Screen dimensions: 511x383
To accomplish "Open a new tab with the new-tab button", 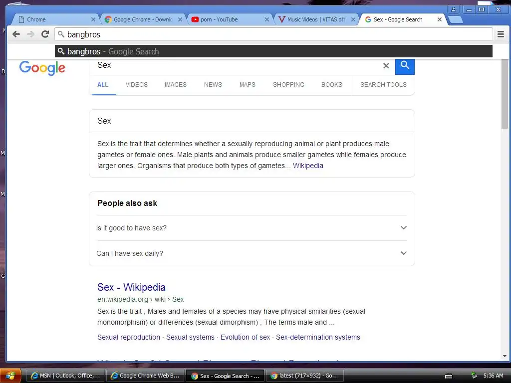I will (x=456, y=19).
